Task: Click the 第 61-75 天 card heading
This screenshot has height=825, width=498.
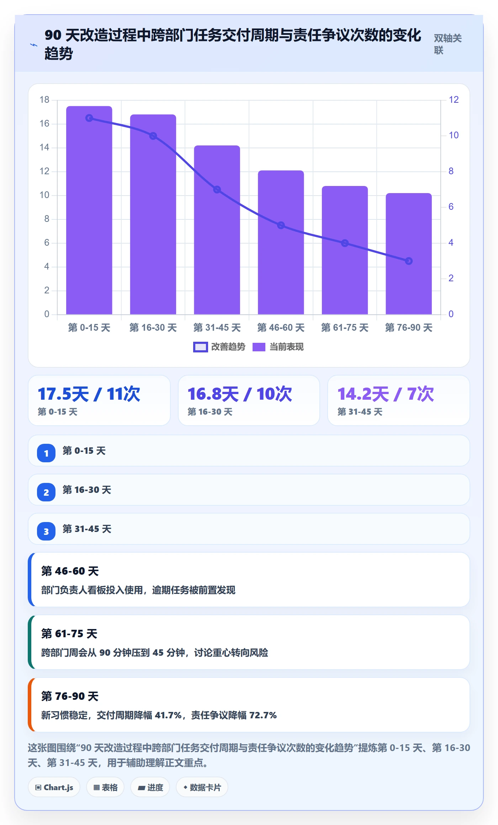Action: [x=69, y=634]
